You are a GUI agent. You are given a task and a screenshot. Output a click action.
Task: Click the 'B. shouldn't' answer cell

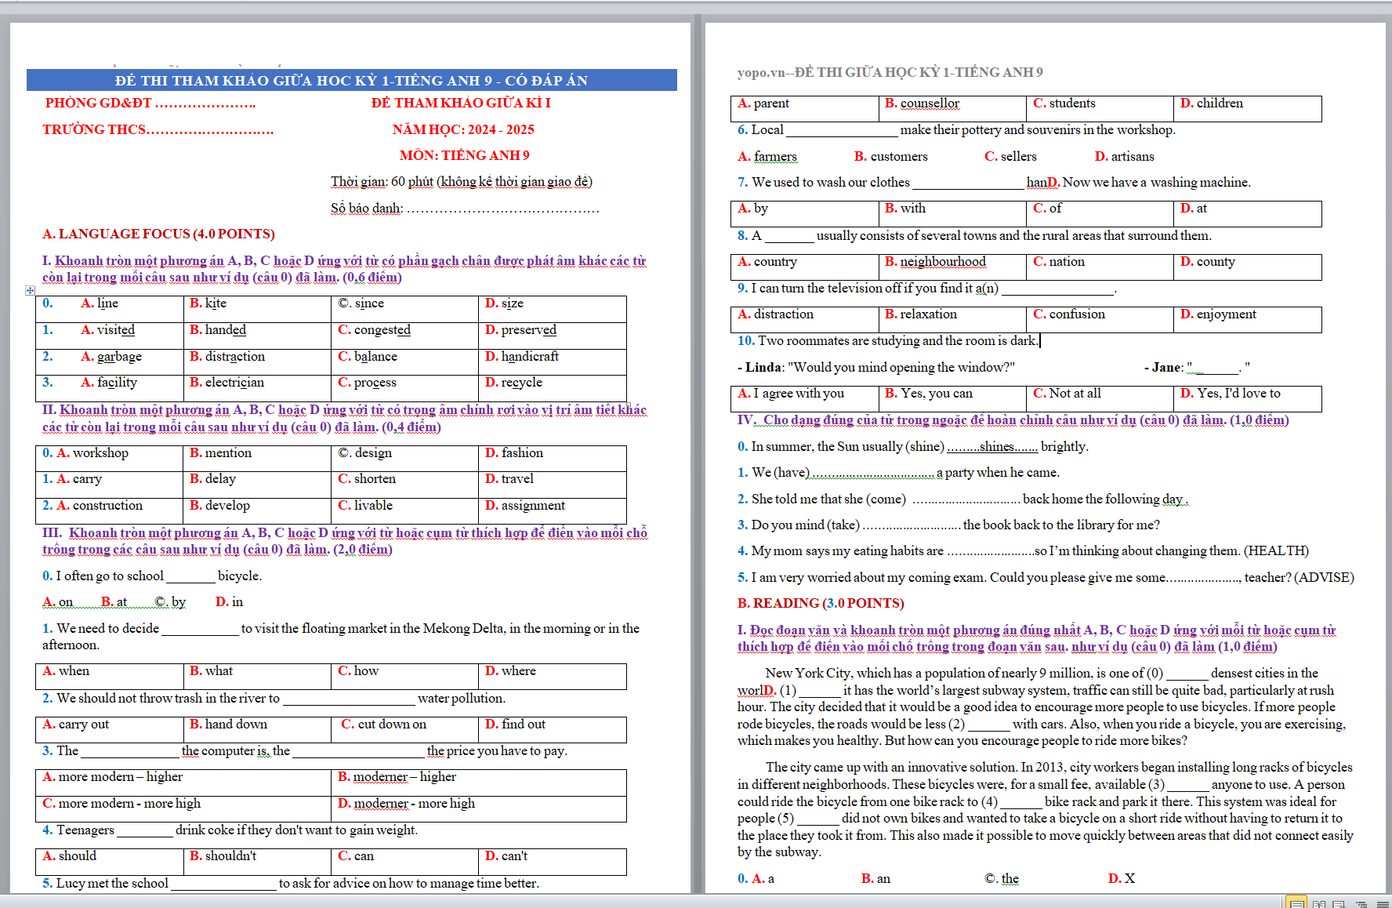click(x=257, y=862)
